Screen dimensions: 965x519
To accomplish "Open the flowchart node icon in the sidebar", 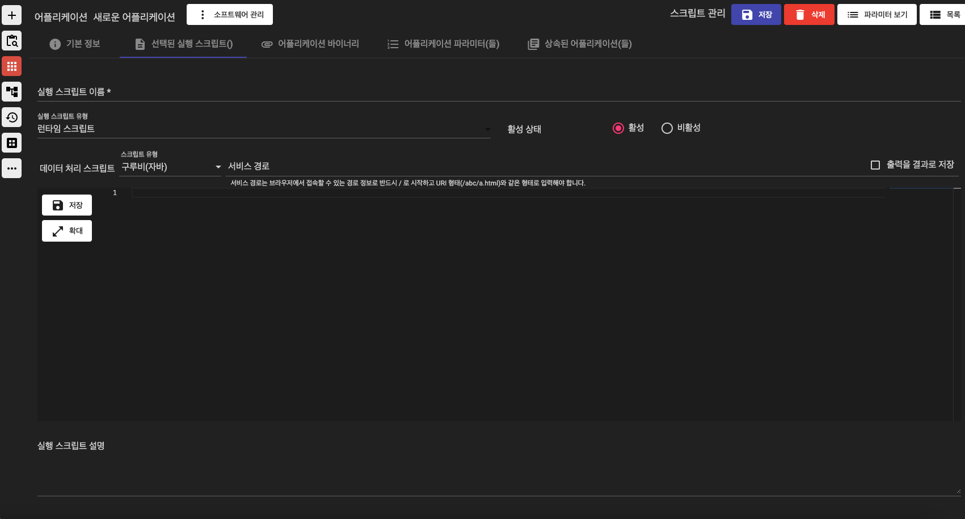I will (11, 91).
